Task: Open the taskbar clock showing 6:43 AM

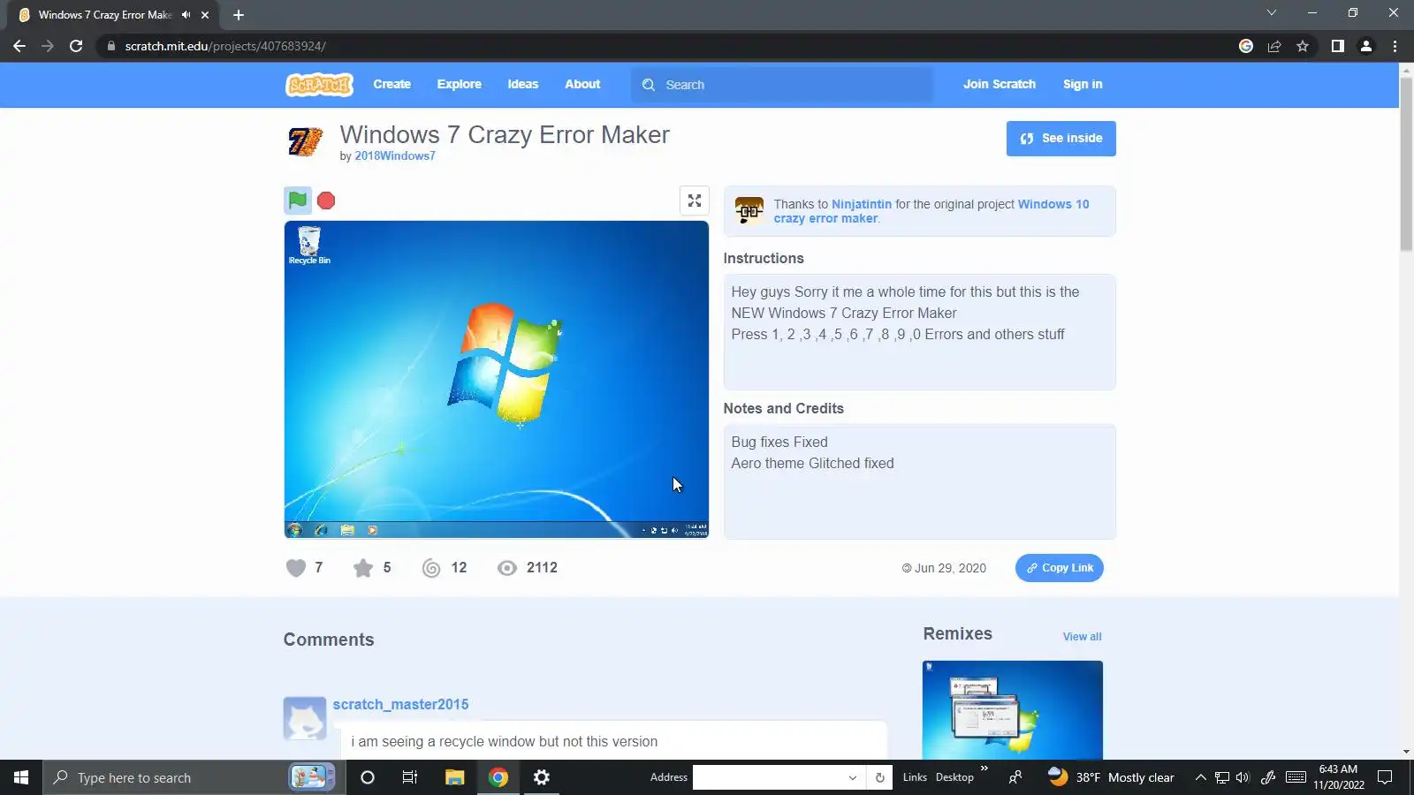Action: coord(1339,777)
